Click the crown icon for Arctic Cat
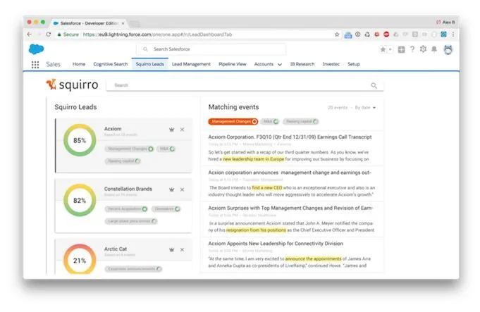The image size is (480, 312). click(x=172, y=249)
